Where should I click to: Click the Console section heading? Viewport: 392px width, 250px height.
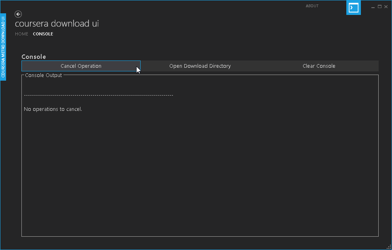coord(34,56)
